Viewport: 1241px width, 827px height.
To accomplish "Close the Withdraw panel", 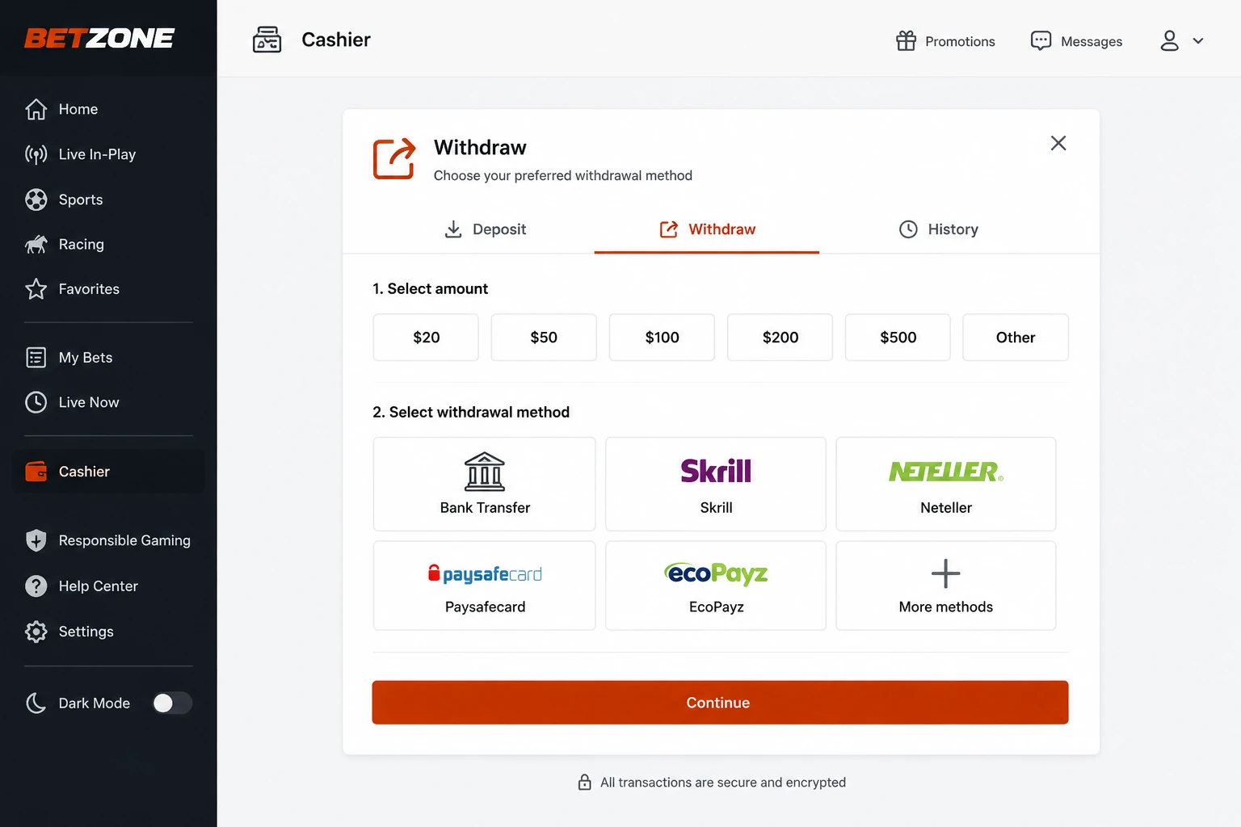I will pyautogui.click(x=1058, y=143).
